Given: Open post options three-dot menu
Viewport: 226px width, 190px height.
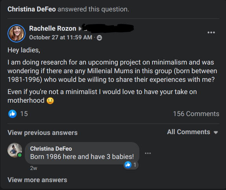Looking at the screenshot, I should point(211,33).
